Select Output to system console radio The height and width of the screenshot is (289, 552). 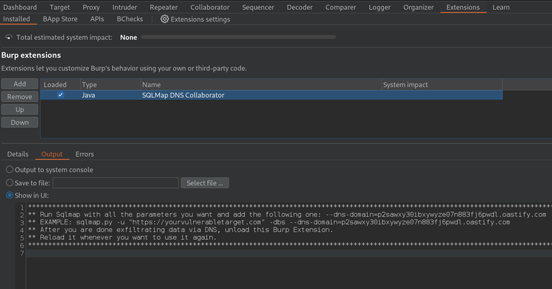(10, 170)
